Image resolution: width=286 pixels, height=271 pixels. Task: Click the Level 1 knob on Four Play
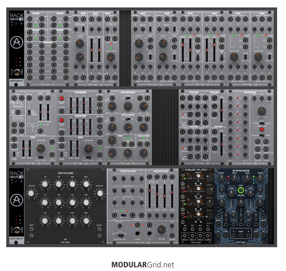pos(210,178)
